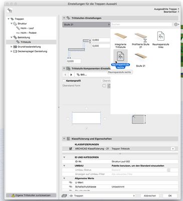Screen dimensions: 183x201
Task: Pick the Raumsparstufe rechts icon
Action: 120,56
